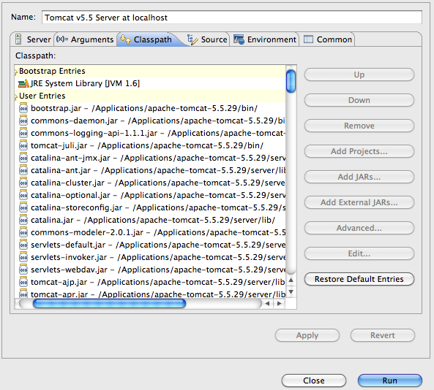This screenshot has height=390, width=434.
Task: Click the servlets-webdav.jar file icon
Action: [x=23, y=269]
